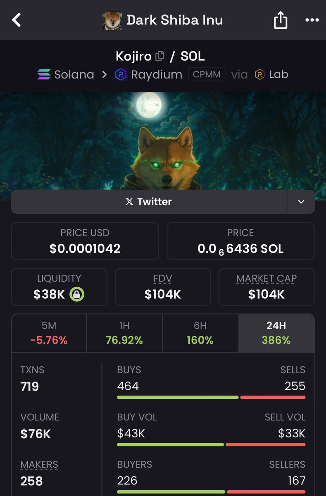Tap the green liquidity lock icon

point(77,294)
